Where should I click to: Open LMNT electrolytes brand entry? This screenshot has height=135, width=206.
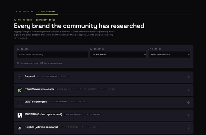(36, 102)
